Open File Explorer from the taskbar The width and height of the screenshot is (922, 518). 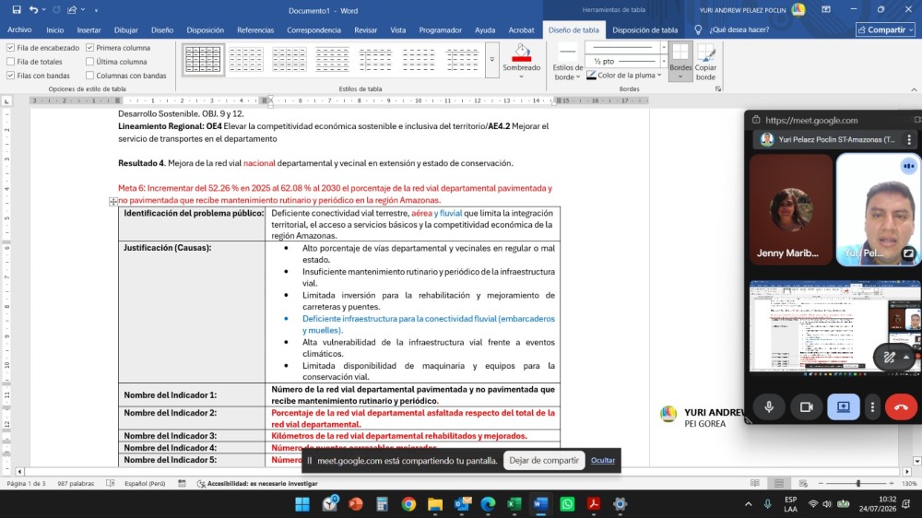pyautogui.click(x=434, y=504)
